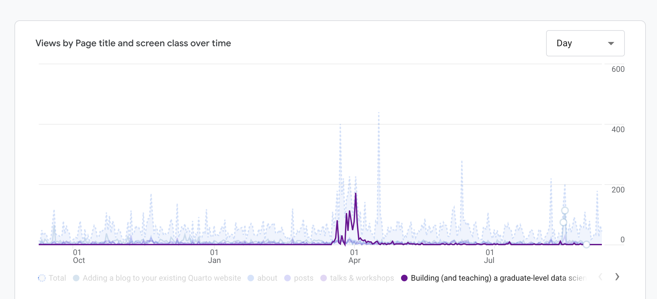This screenshot has height=299, width=657.
Task: Click the circle marker on the baseline
Action: coord(586,245)
